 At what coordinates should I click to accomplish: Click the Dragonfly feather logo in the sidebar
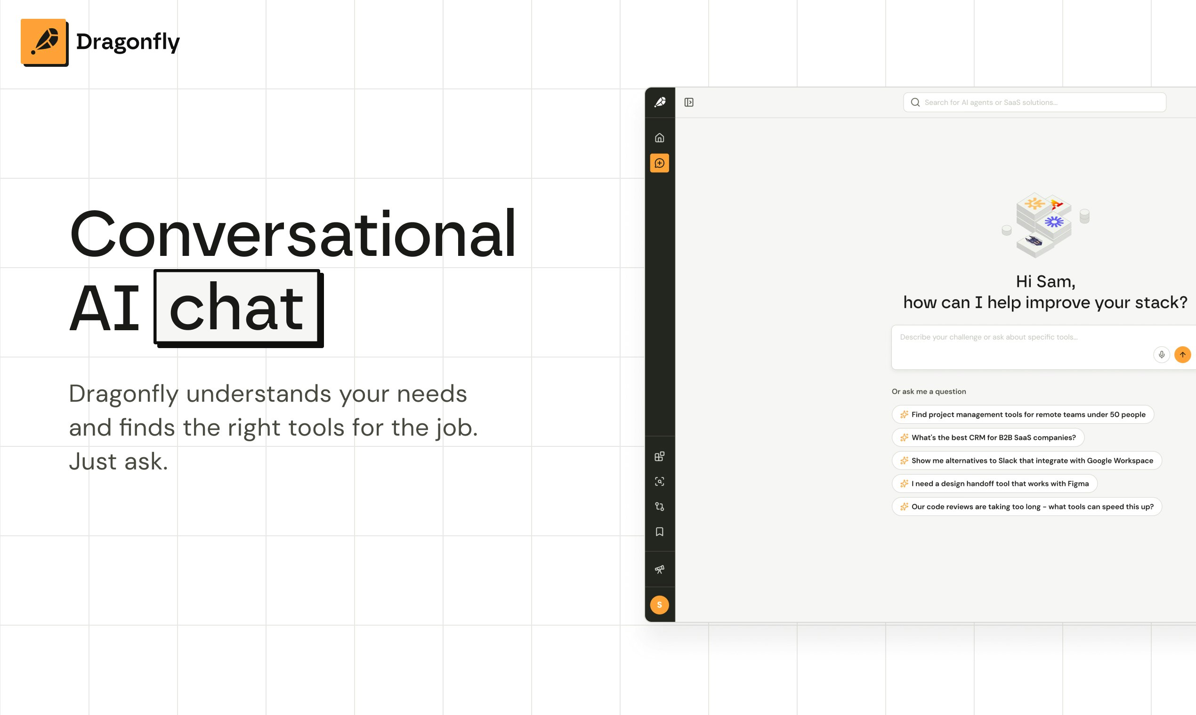(x=660, y=102)
